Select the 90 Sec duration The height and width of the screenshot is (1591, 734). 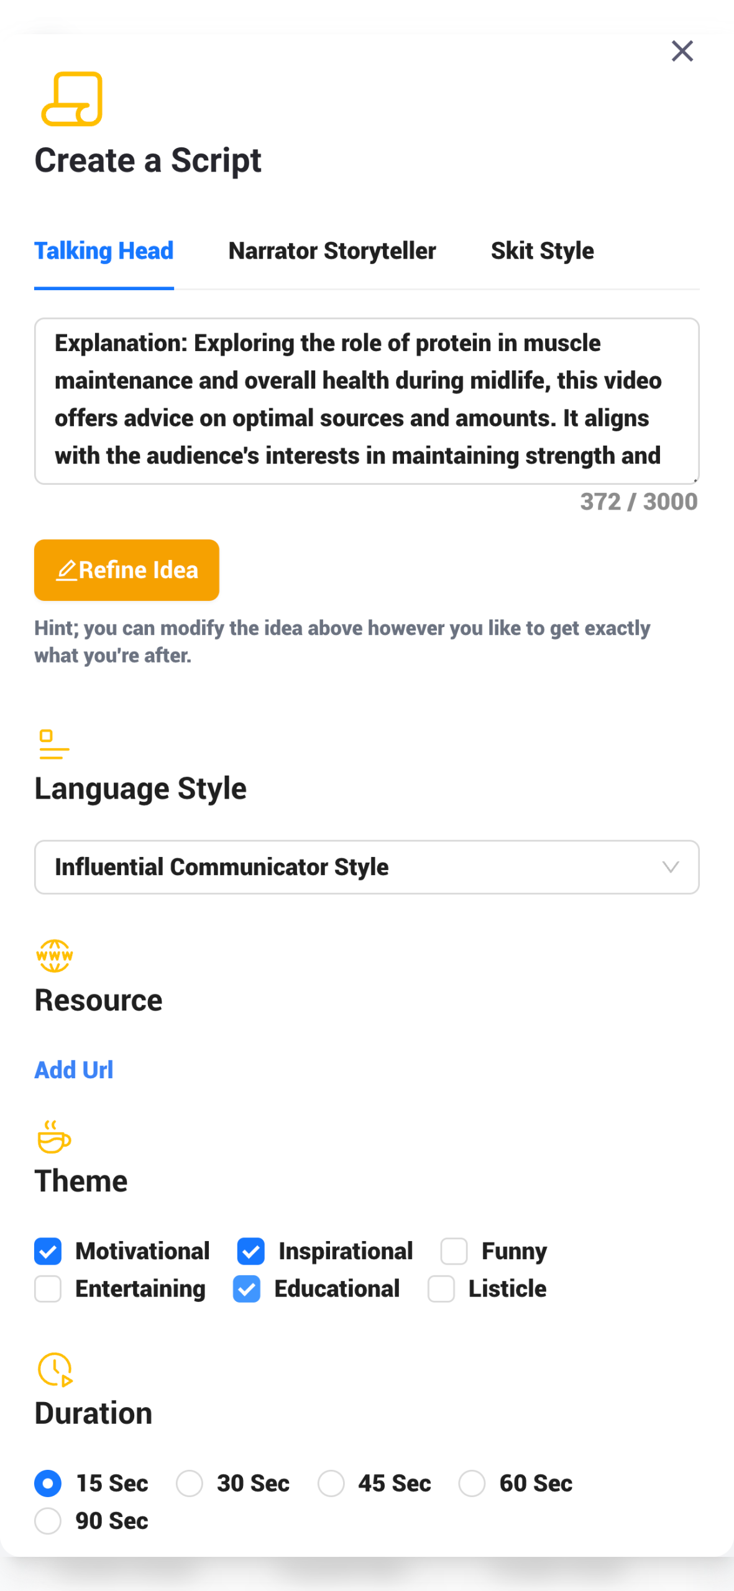[x=48, y=1521]
